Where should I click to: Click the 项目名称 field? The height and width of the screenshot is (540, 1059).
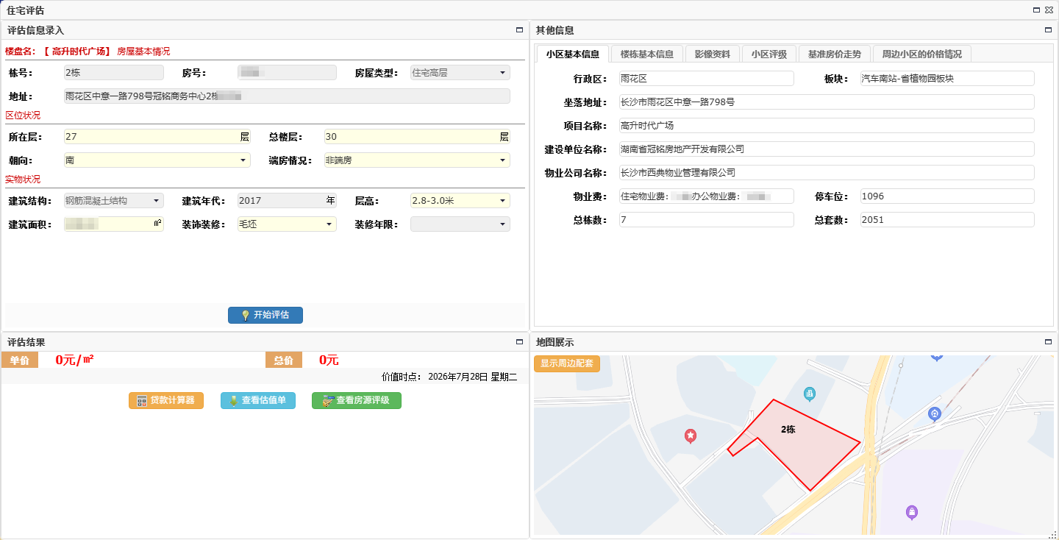[827, 126]
